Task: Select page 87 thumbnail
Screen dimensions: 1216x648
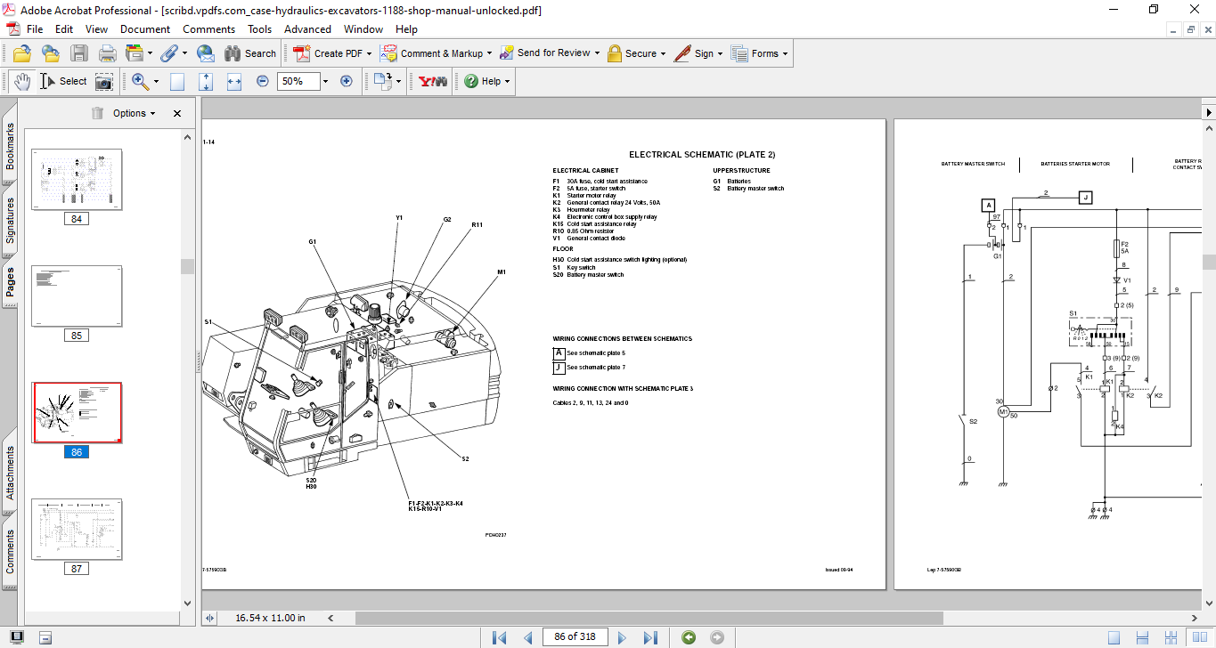Action: click(x=77, y=530)
